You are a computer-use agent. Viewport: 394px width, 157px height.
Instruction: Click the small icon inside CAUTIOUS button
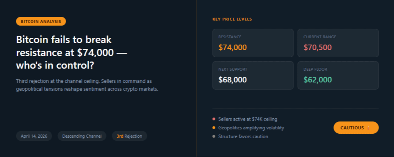(368, 128)
